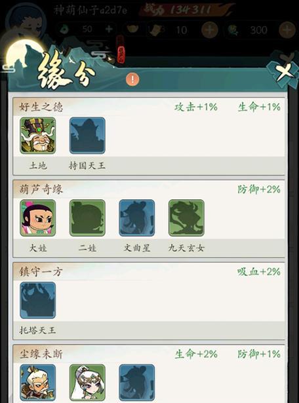Select the locked 托塔天王 silhouette icon
The width and height of the screenshot is (299, 403).
point(38,300)
